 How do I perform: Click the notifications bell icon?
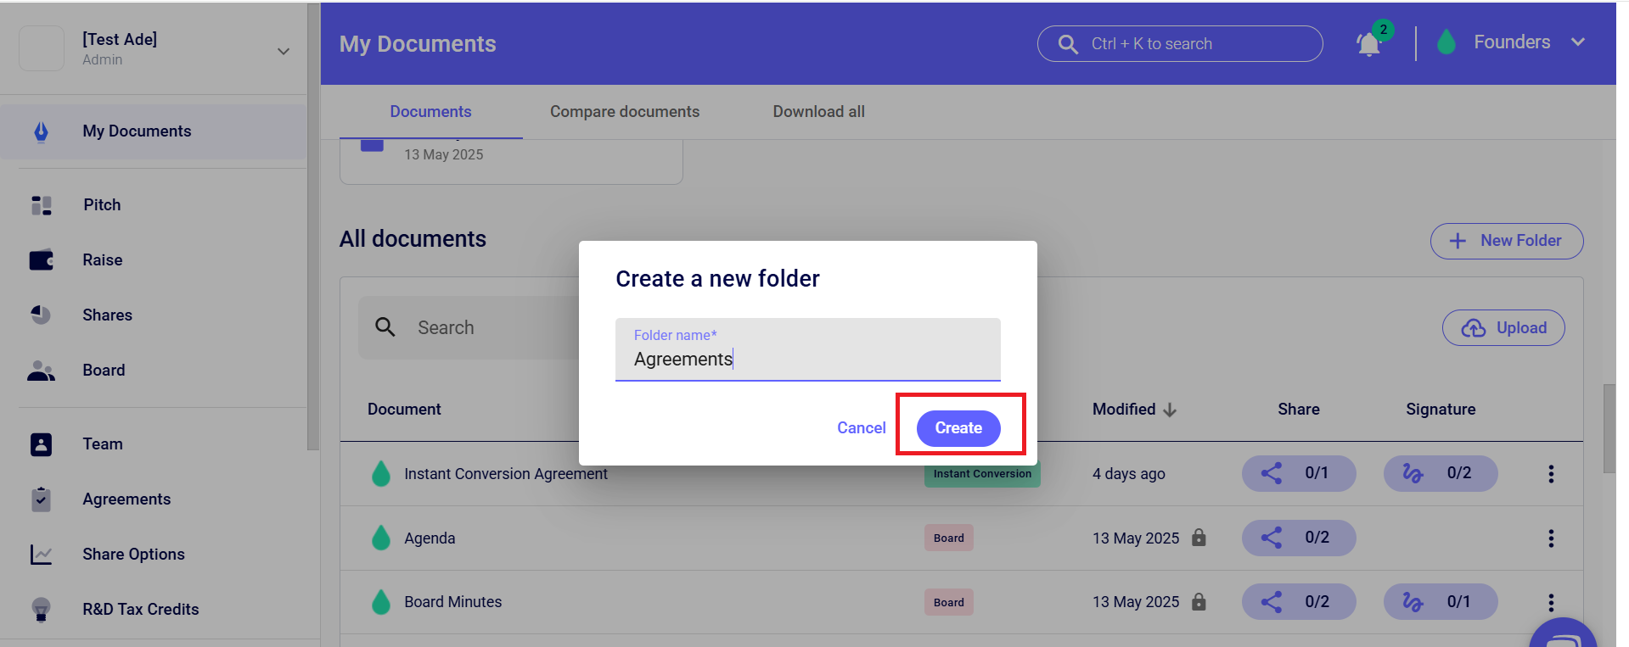coord(1368,44)
